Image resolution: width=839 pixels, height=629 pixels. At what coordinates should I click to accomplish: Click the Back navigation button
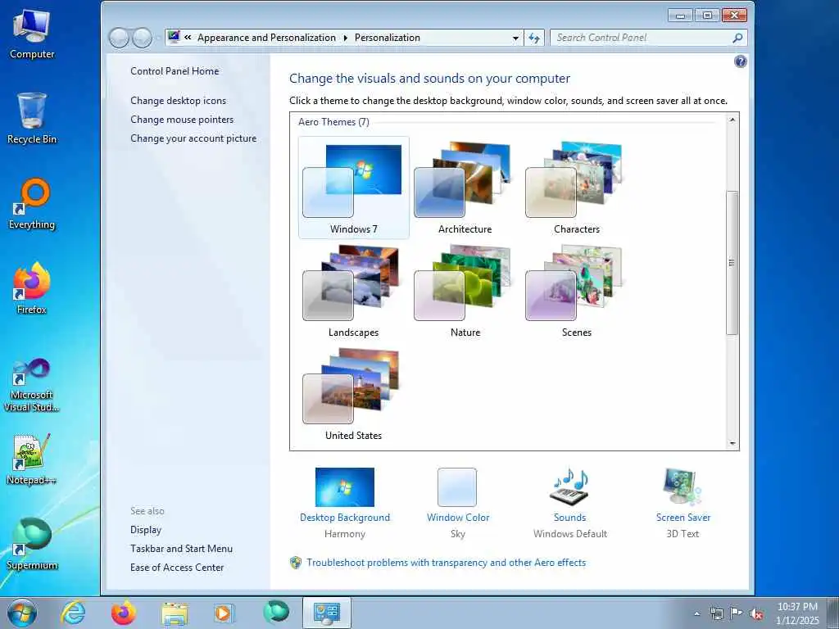pos(119,38)
